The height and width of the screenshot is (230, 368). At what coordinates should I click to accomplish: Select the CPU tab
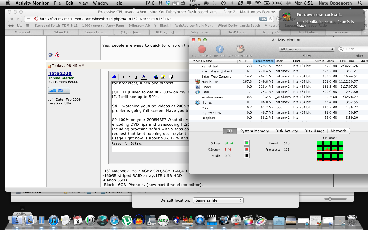(x=230, y=131)
